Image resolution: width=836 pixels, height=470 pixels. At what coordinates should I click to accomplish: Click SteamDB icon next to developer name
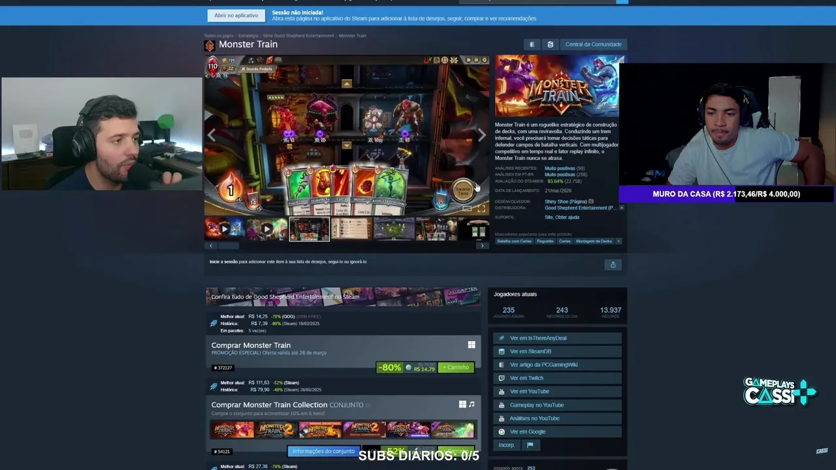click(x=591, y=202)
